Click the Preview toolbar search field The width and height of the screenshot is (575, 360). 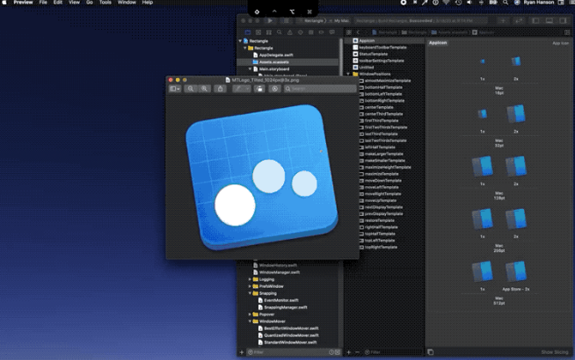320,89
